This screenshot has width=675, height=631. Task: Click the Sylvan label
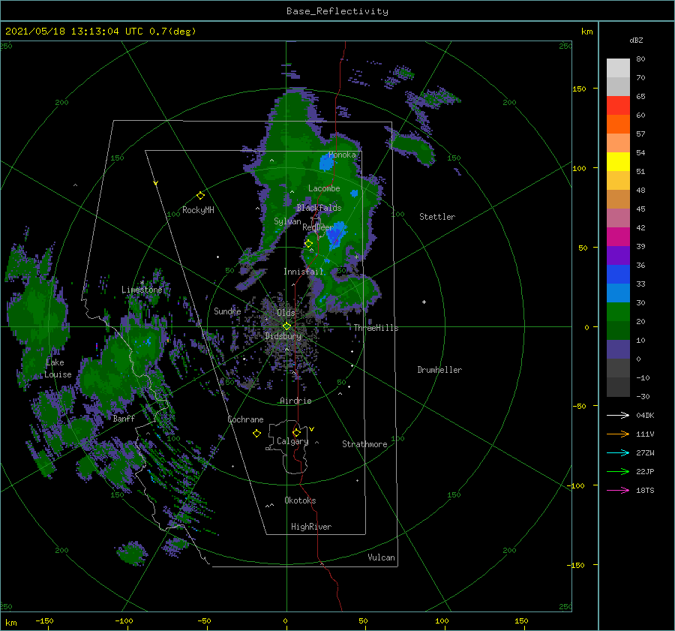click(287, 221)
